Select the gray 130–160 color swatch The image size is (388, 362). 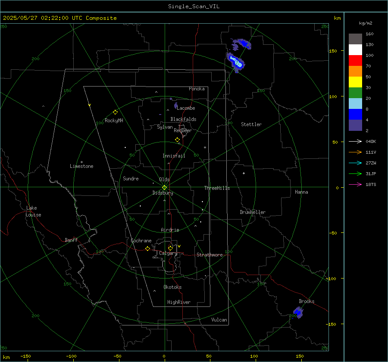[355, 39]
